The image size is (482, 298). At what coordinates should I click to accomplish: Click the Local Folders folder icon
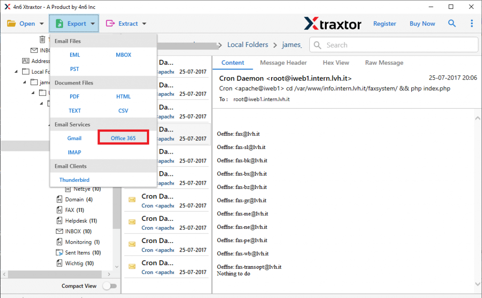(x=26, y=71)
